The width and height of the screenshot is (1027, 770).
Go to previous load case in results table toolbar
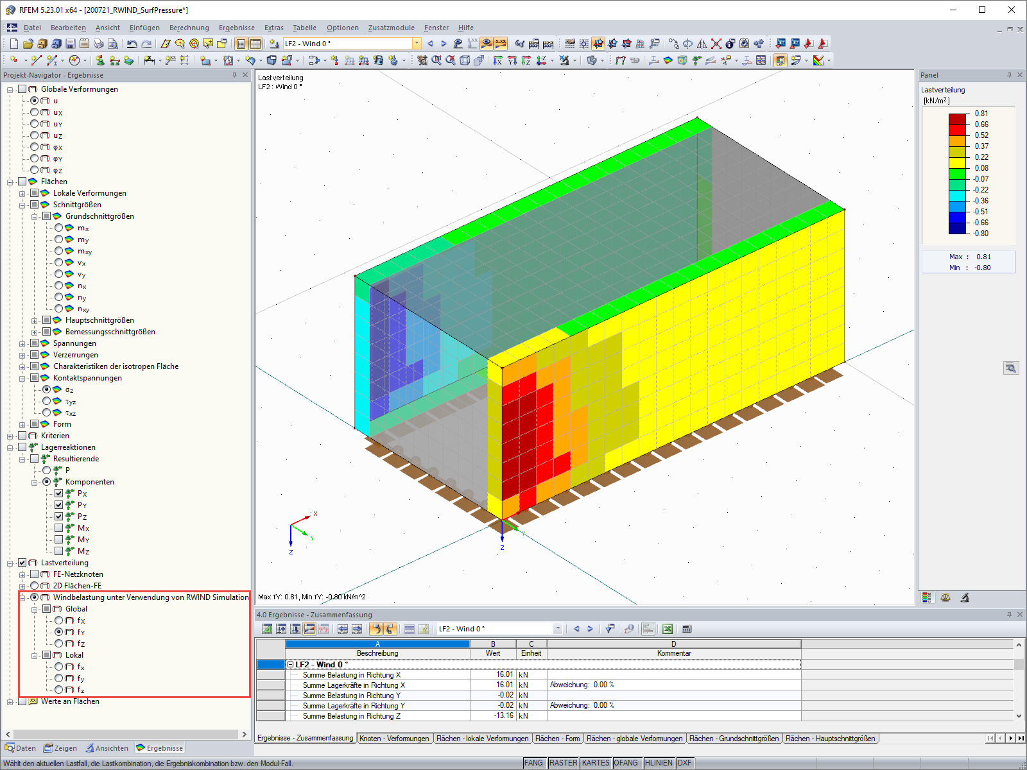576,629
